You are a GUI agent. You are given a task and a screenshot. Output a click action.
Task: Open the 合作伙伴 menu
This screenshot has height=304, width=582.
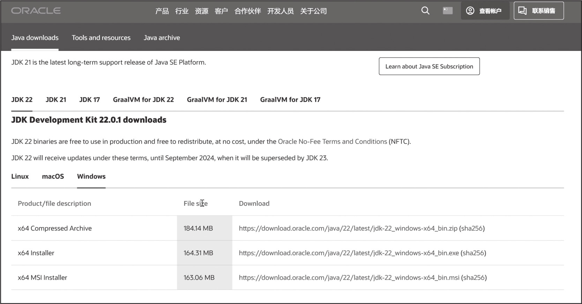(x=248, y=11)
